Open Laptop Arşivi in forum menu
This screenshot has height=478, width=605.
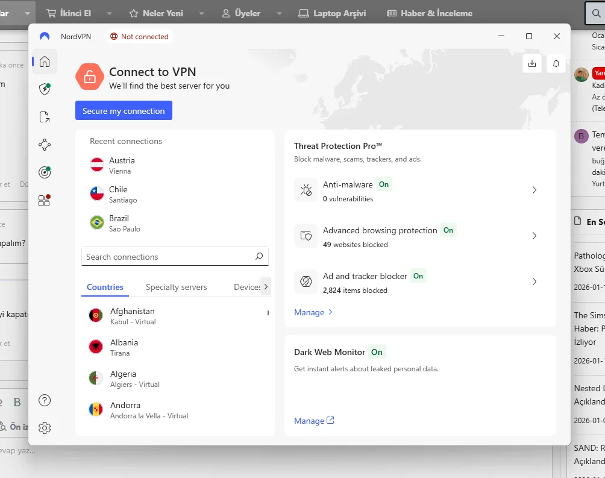click(332, 13)
